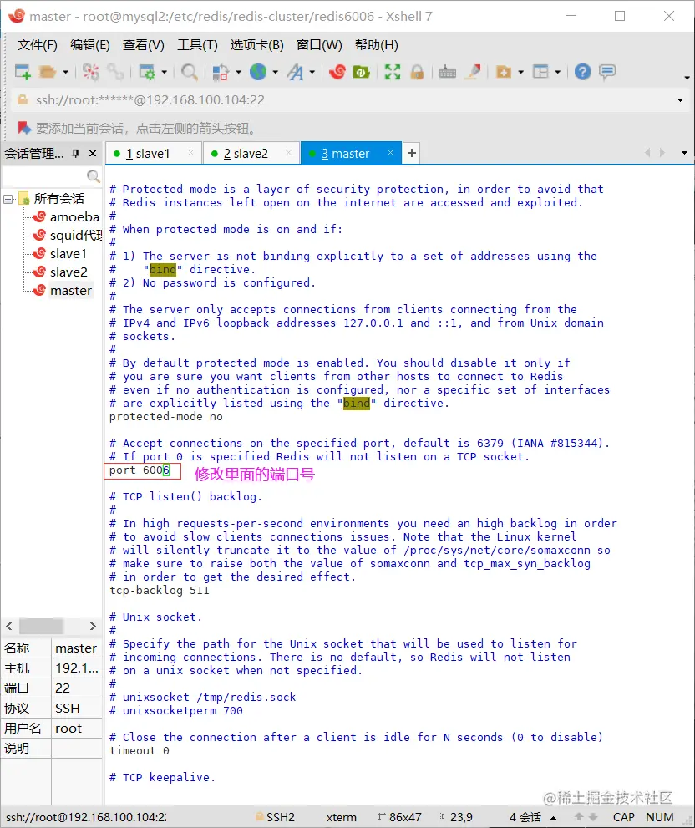Launch Xftp red swirl icon
Viewport: 695px width, 828px height.
tap(337, 72)
